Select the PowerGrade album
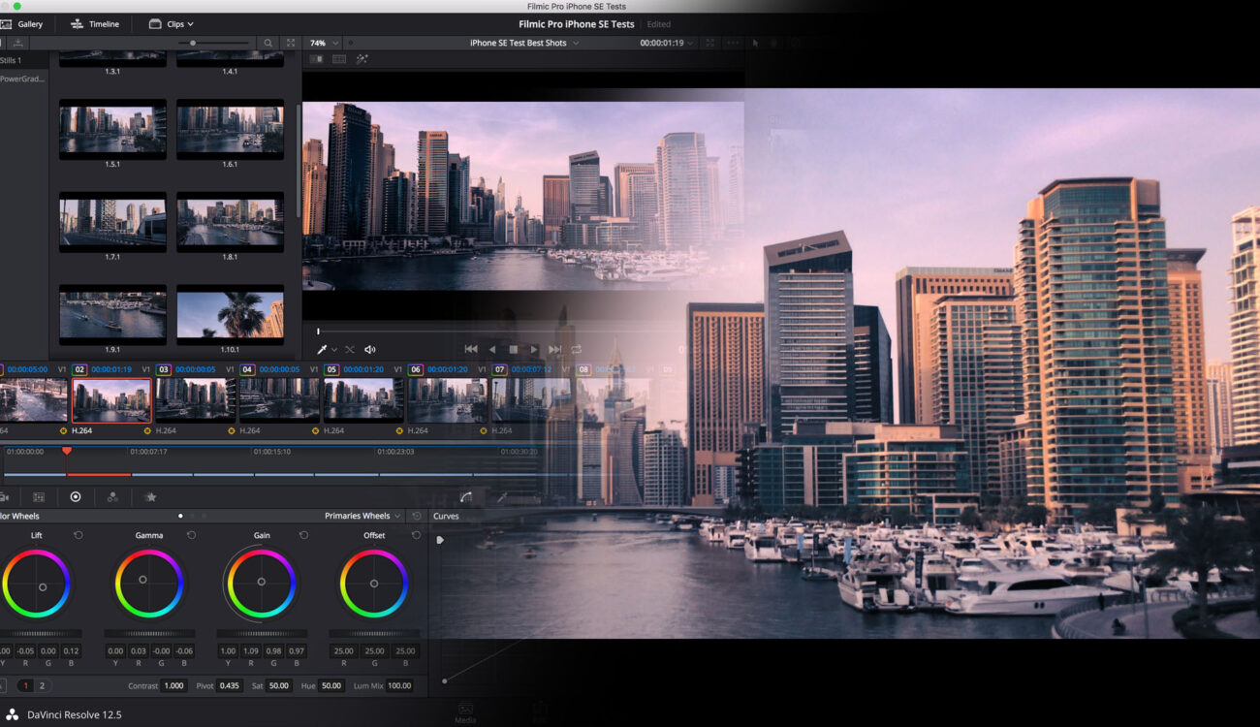This screenshot has height=727, width=1260. tap(22, 79)
